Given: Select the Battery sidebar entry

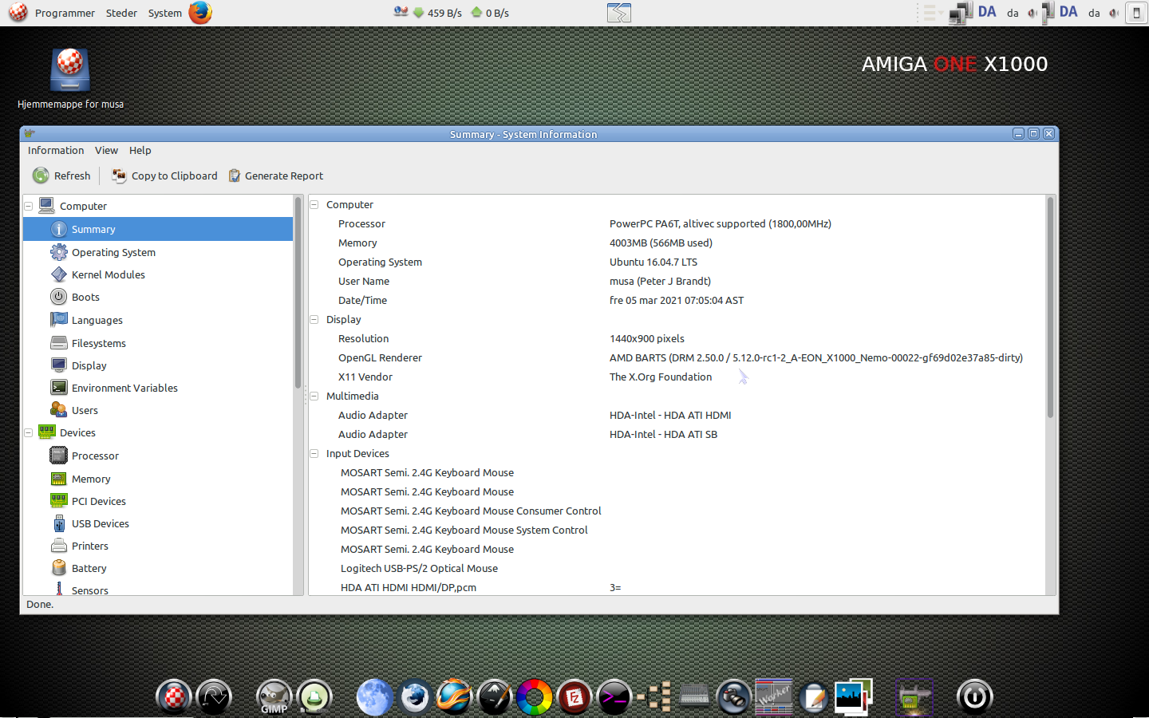Looking at the screenshot, I should click(89, 568).
